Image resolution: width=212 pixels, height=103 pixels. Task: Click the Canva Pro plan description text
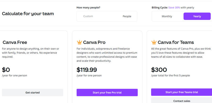pyautogui.click(x=107, y=55)
